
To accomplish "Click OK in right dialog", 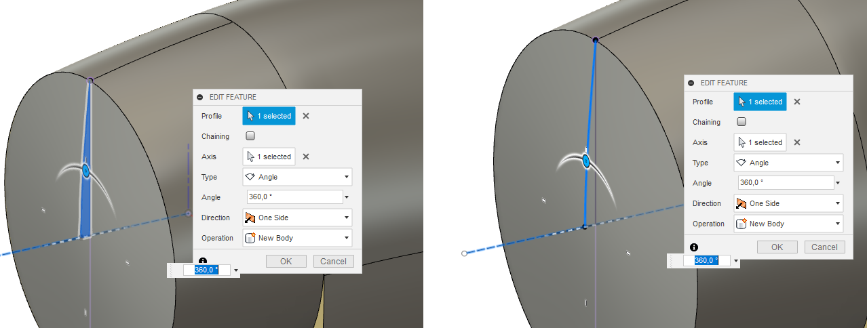I will pyautogui.click(x=777, y=247).
